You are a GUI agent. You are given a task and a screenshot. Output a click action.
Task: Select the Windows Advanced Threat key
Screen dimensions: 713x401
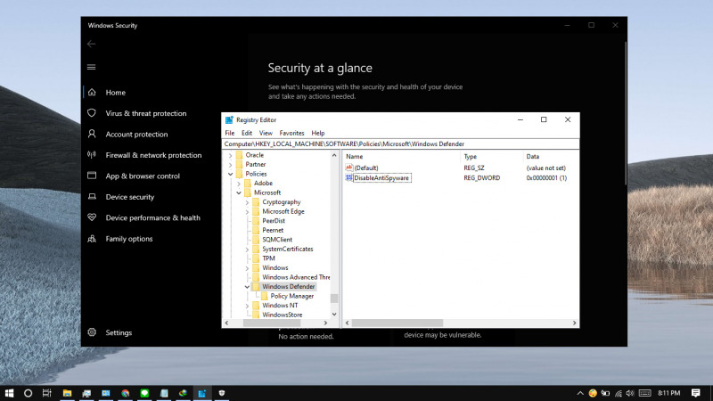point(296,277)
